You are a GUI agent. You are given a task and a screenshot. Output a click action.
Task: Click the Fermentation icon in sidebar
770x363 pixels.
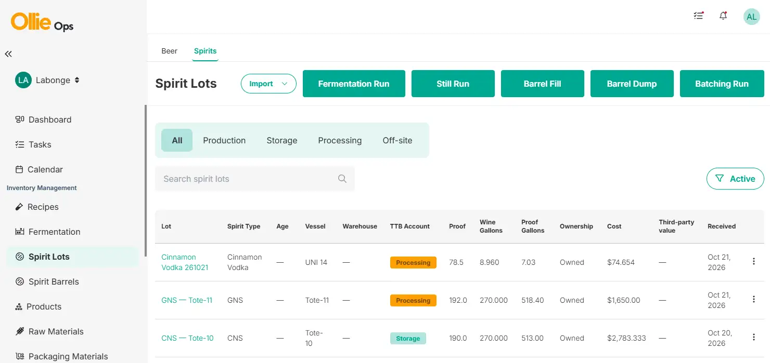pyautogui.click(x=20, y=232)
